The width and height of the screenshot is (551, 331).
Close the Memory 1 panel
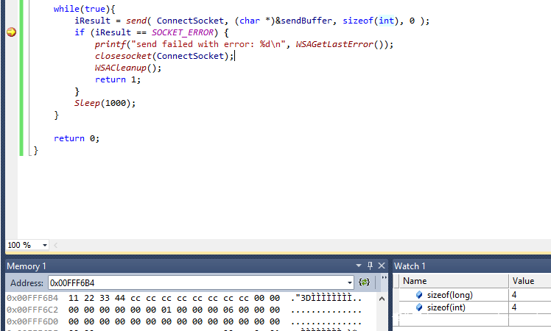pos(381,266)
